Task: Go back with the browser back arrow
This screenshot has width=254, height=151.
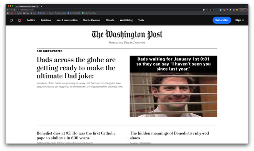Action: (8, 10)
